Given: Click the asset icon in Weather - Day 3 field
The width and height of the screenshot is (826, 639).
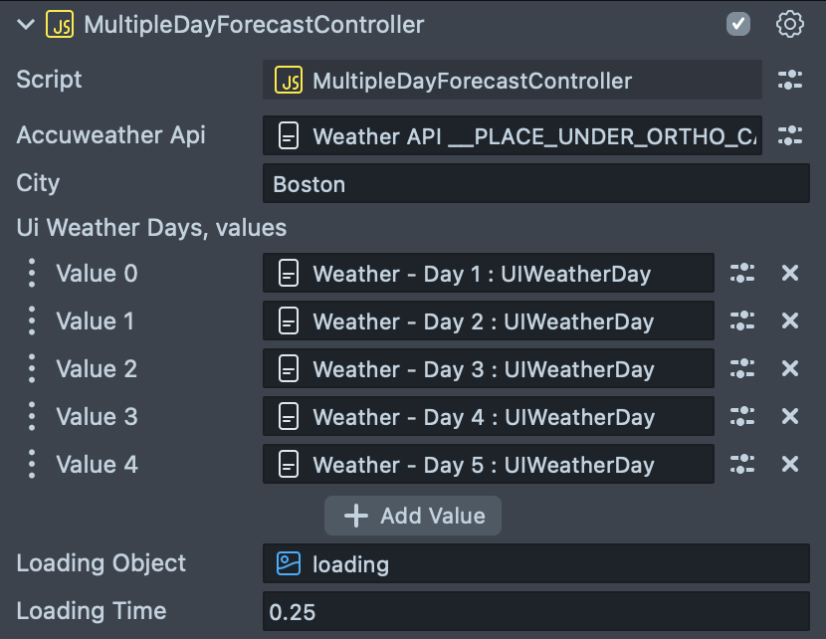Looking at the screenshot, I should click(291, 368).
